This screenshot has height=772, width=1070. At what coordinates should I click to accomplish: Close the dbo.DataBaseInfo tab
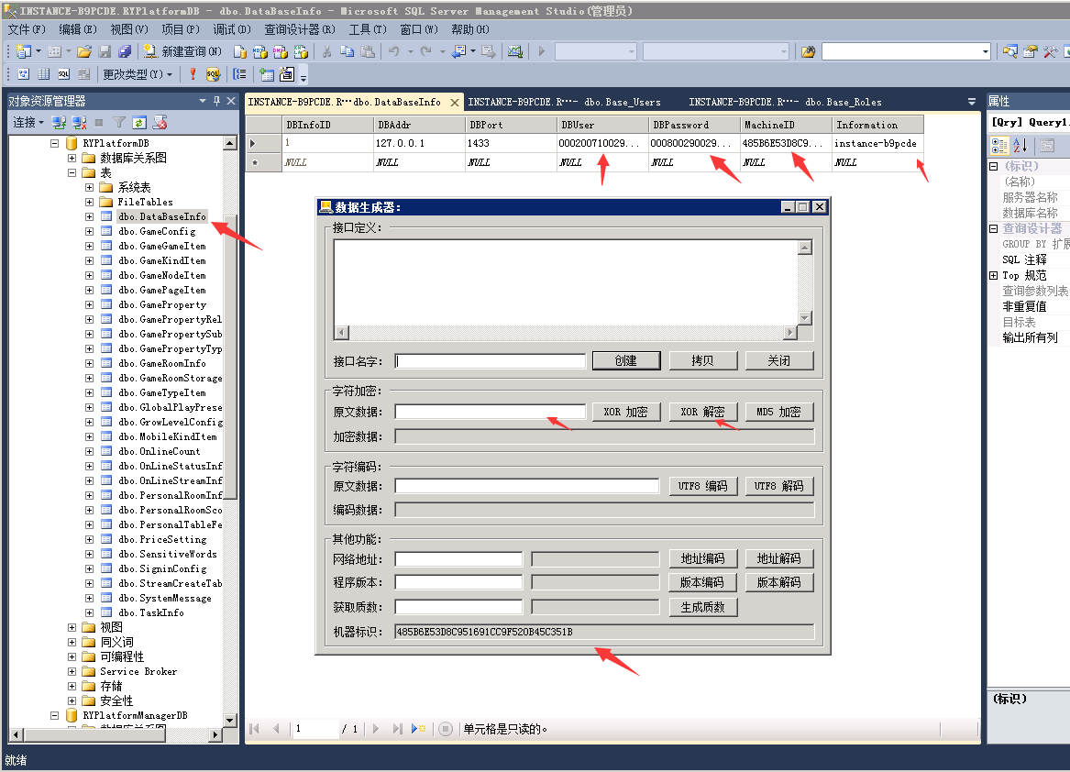pos(455,103)
